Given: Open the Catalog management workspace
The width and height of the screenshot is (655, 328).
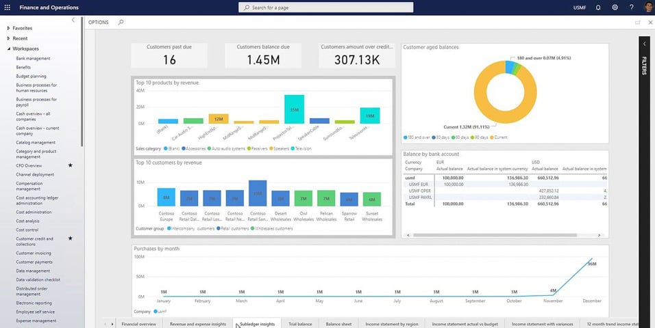Looking at the screenshot, I should click(36, 143).
